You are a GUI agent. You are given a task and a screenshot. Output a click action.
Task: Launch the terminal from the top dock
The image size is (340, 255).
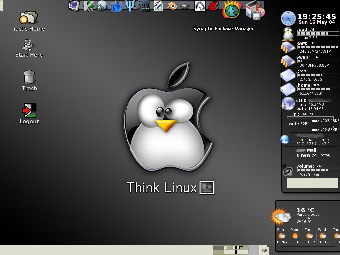[x=74, y=5]
